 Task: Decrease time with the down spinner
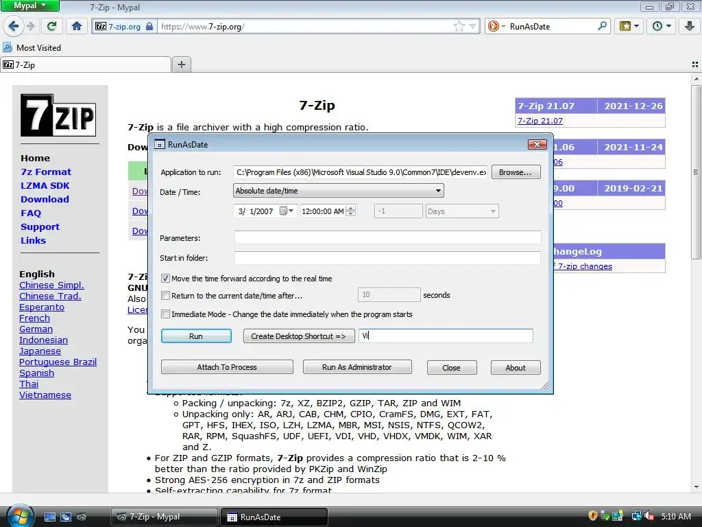point(351,214)
